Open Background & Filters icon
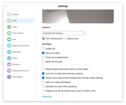This screenshot has width=126, height=105. coord(9,46)
